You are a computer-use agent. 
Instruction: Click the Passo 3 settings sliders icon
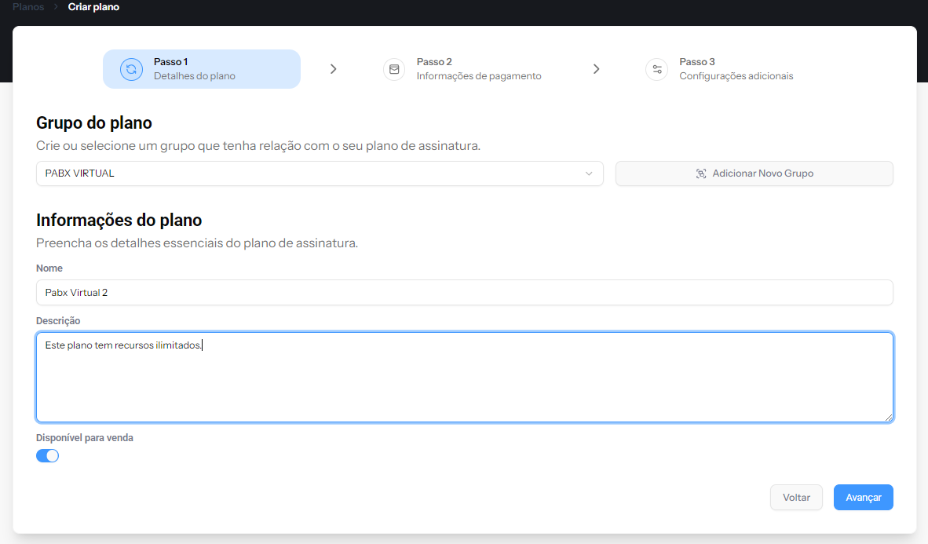point(656,69)
